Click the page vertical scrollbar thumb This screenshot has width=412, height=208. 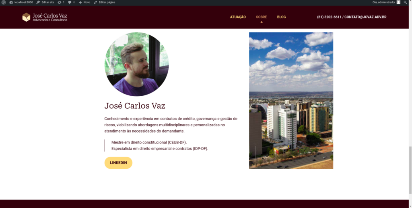click(410, 170)
